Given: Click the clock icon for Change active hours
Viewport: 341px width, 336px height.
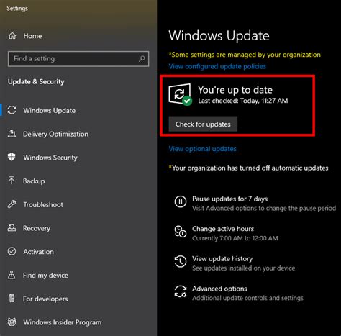Looking at the screenshot, I should [x=181, y=232].
